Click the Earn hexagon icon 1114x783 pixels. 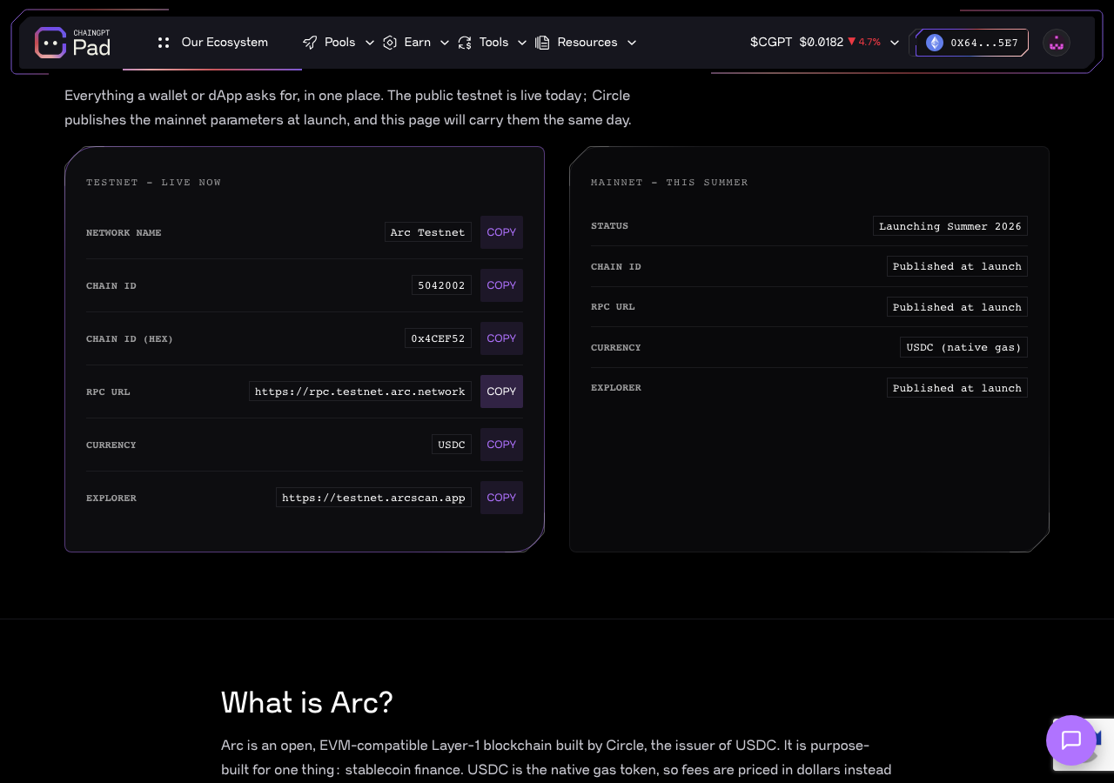point(390,43)
